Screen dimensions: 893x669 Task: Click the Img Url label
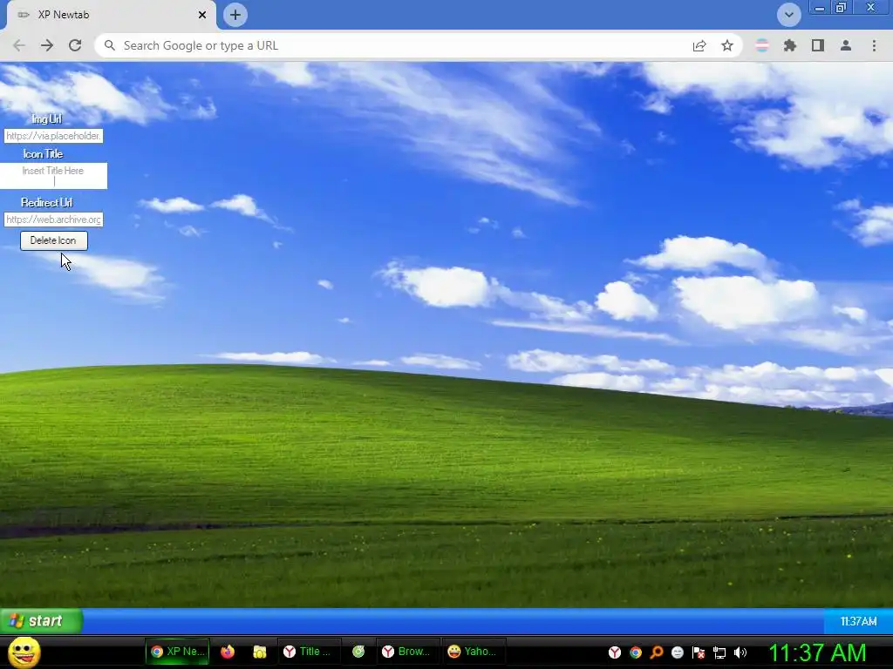pyautogui.click(x=47, y=118)
